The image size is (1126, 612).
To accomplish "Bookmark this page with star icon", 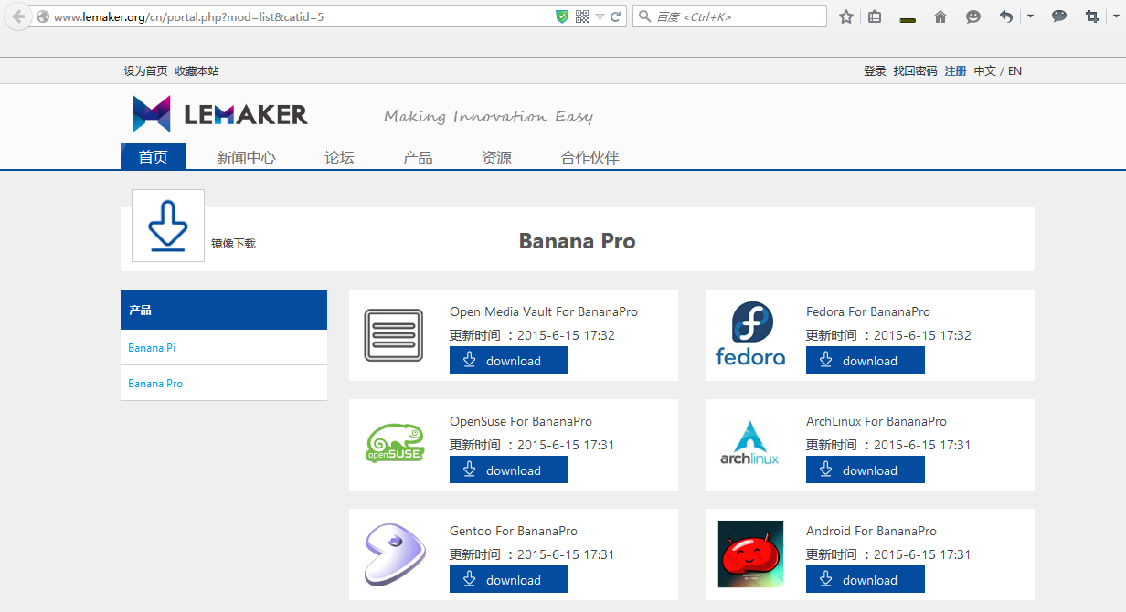I will (x=846, y=16).
